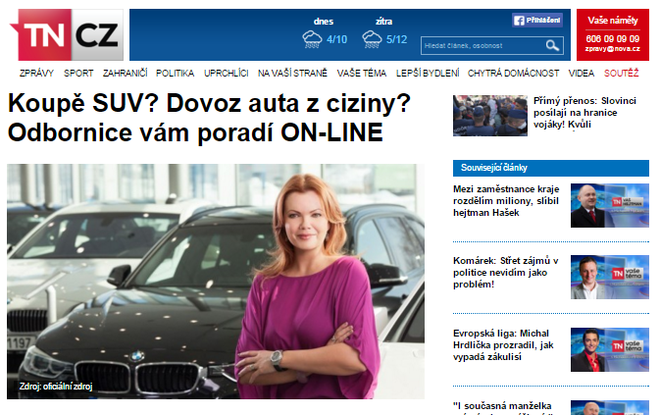The width and height of the screenshot is (660, 415).
Task: Click the border police crowd thumbnail
Action: 490,116
